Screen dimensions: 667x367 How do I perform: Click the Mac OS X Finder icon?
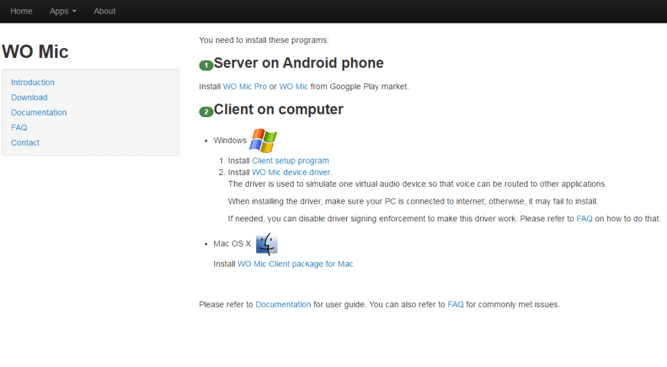pos(266,244)
